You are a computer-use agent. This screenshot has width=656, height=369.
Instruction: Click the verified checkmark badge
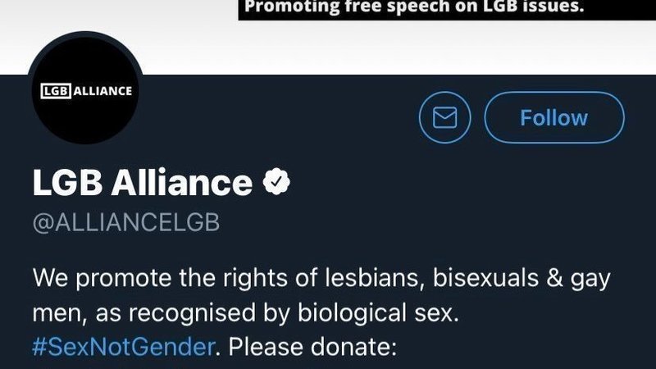[276, 181]
